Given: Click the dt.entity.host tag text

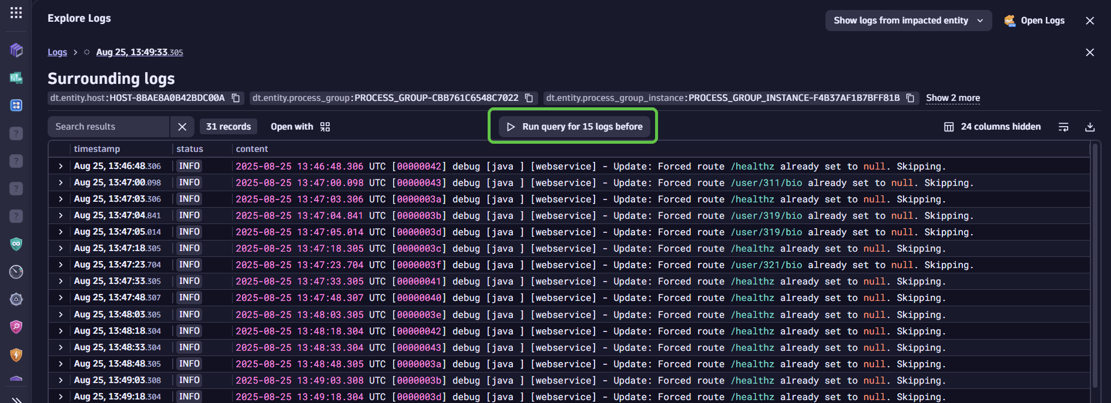Looking at the screenshot, I should point(137,98).
